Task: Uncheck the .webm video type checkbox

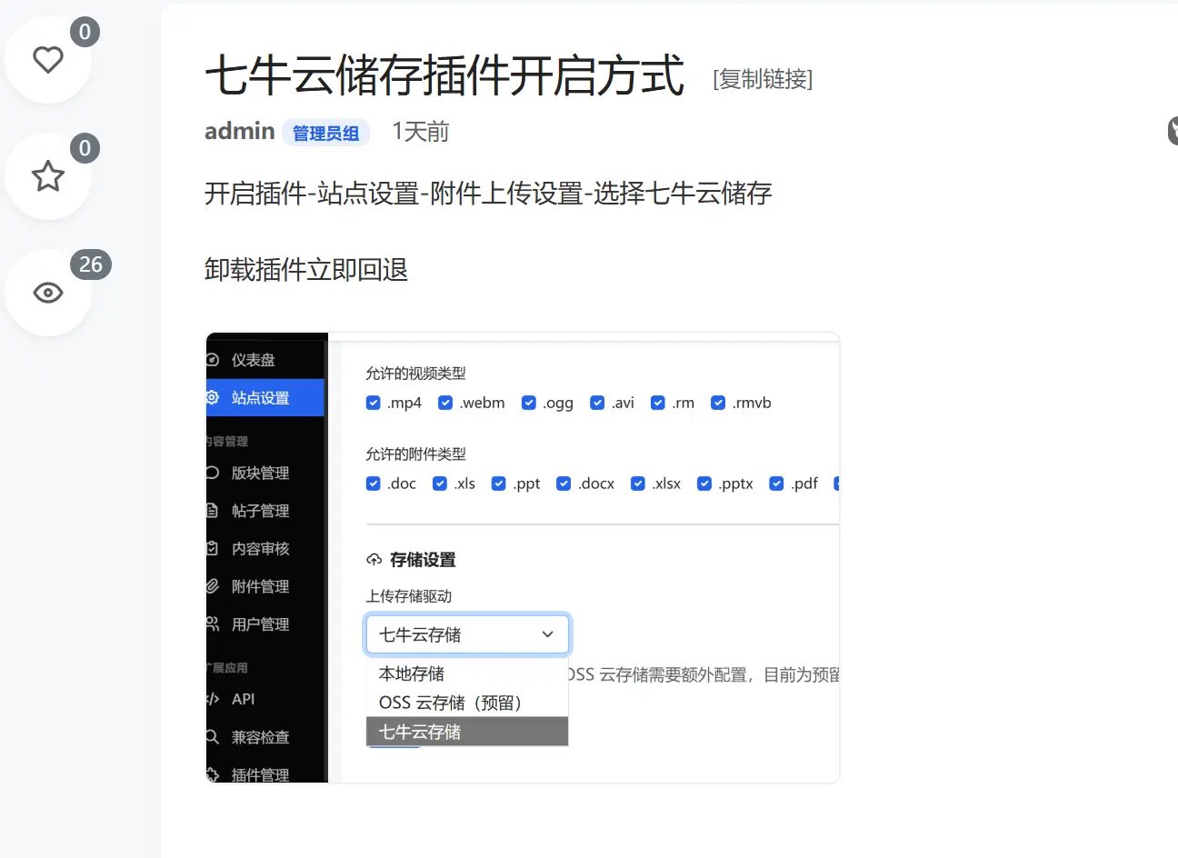Action: pos(445,403)
